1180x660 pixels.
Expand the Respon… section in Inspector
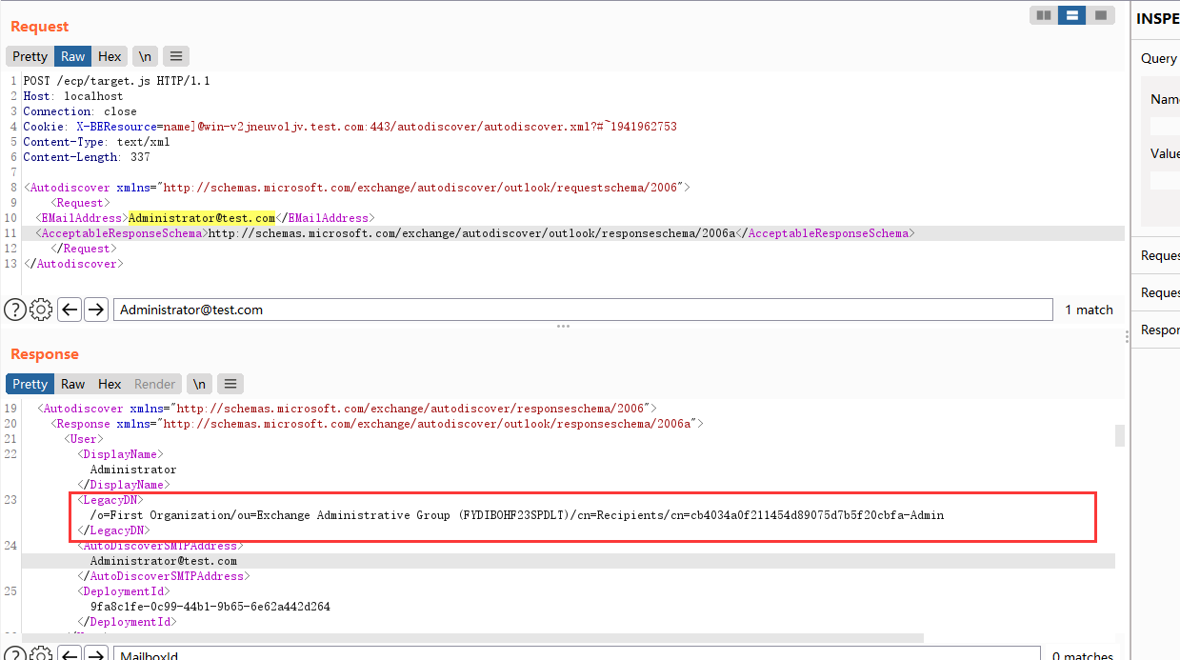(x=1158, y=330)
